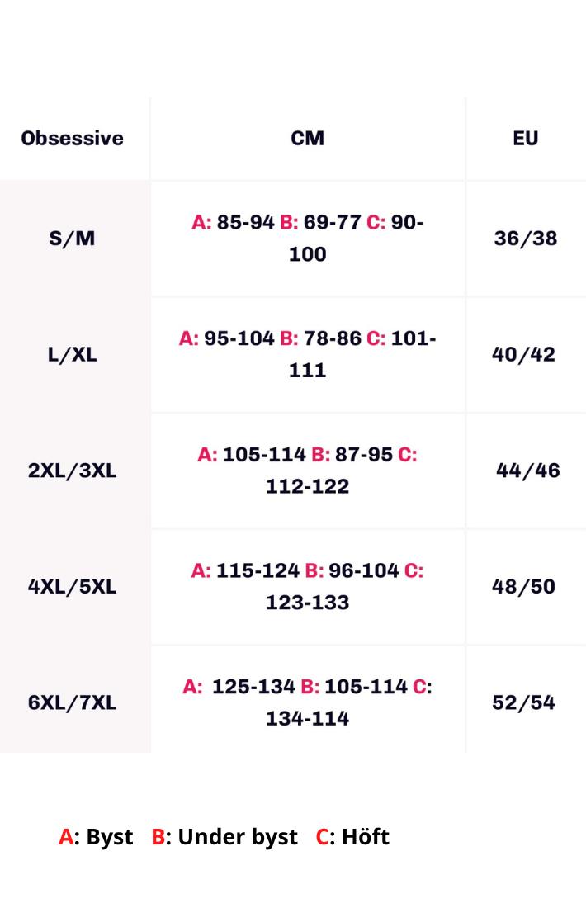Select the 4XL/5XL size row label
This screenshot has height=908, width=586.
[x=73, y=587]
